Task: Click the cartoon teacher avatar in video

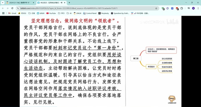Action: coord(172,99)
